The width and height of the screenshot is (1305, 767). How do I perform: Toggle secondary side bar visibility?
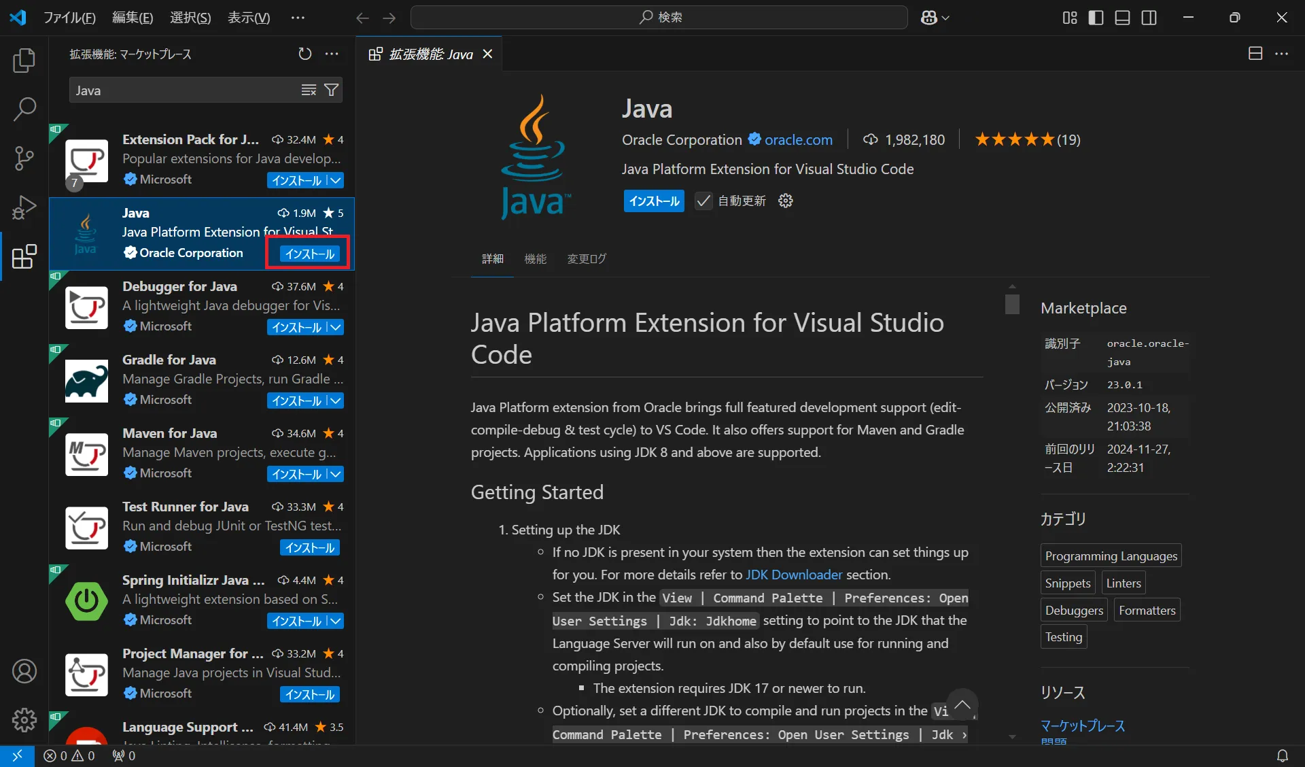pos(1149,18)
